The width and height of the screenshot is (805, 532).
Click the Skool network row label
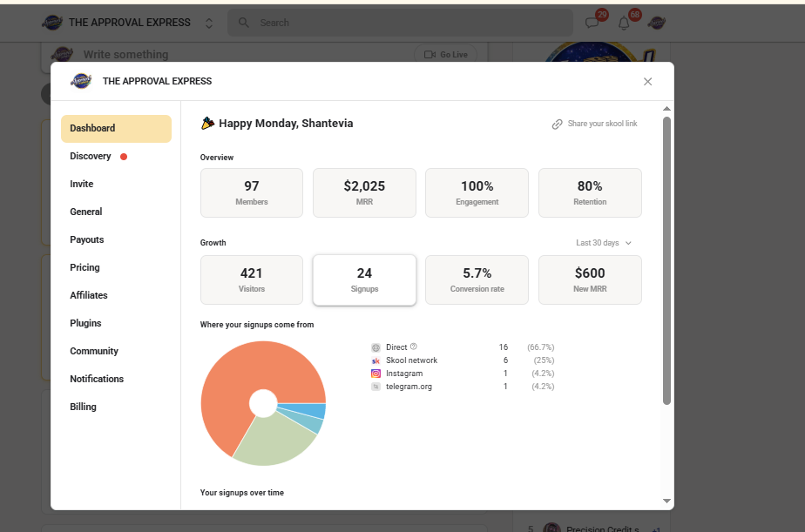[412, 360]
